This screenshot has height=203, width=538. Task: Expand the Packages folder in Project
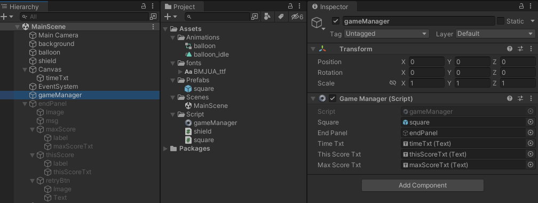pyautogui.click(x=165, y=149)
